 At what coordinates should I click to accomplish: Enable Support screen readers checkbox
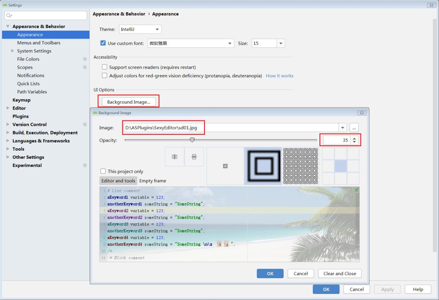104,67
